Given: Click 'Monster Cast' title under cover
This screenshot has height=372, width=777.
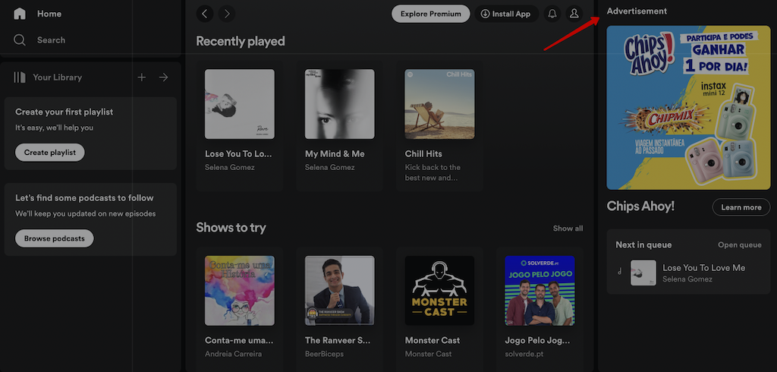Looking at the screenshot, I should [433, 341].
